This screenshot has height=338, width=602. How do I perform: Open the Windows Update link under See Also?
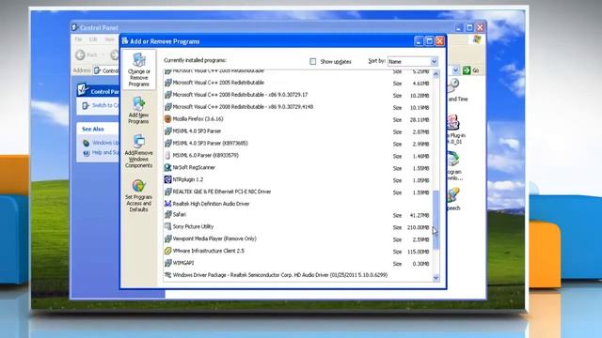tap(105, 143)
